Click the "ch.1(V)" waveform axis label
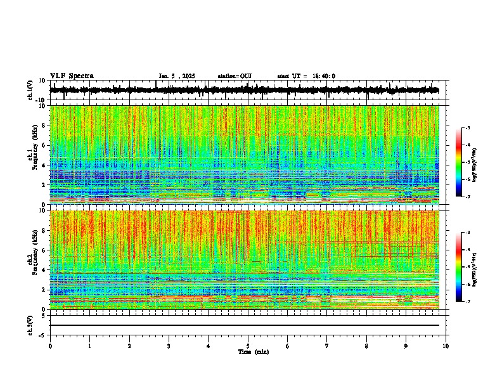Screen dimensions: 502x388 point(30,90)
